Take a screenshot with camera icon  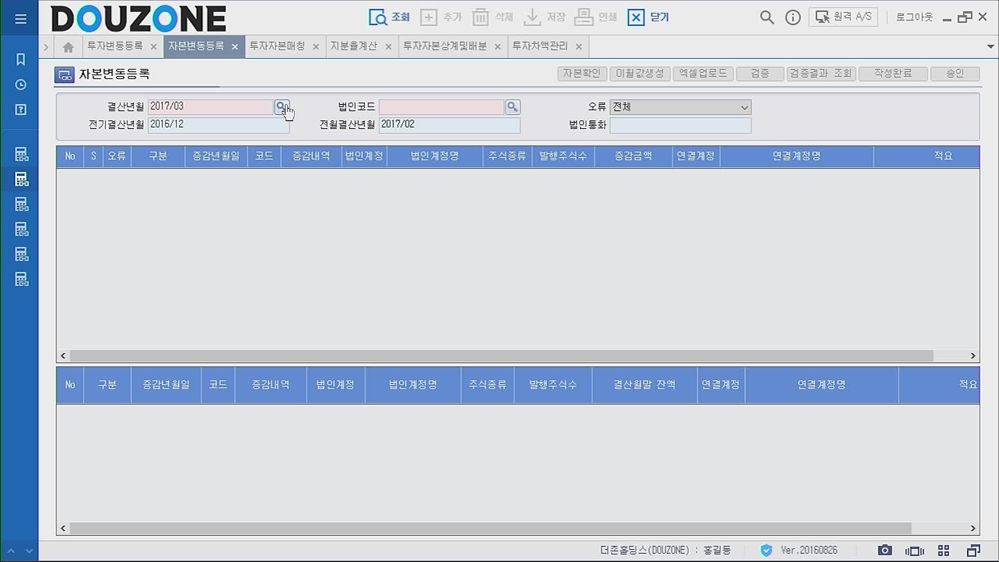tap(885, 551)
